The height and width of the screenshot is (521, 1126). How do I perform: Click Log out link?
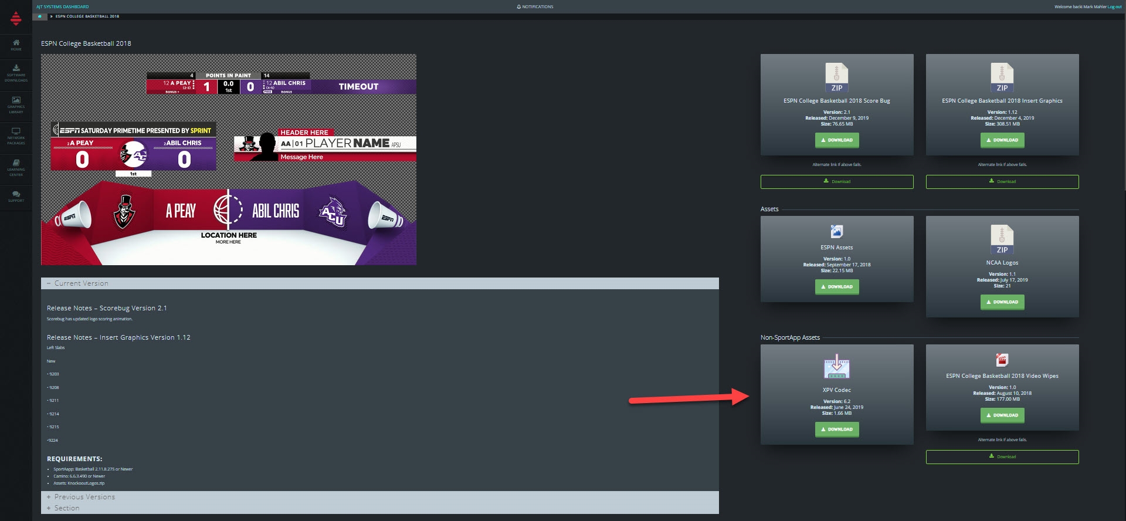click(x=1114, y=7)
